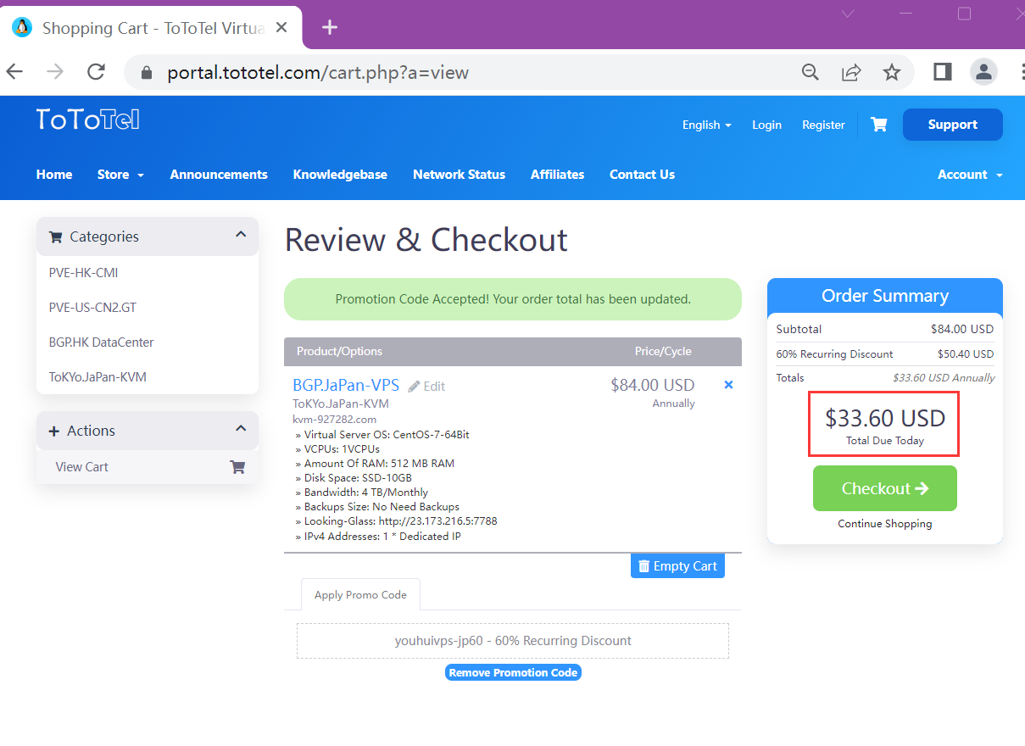Edit the BGP.JaPan-VPS configuration

(426, 387)
